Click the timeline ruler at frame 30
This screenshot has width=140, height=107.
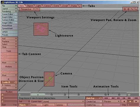click(x=79, y=95)
